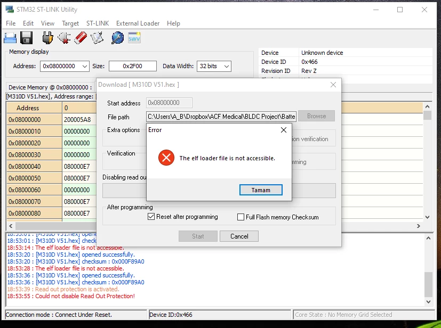Click the Start button in Download dialog
The height and width of the screenshot is (328, 441).
198,236
